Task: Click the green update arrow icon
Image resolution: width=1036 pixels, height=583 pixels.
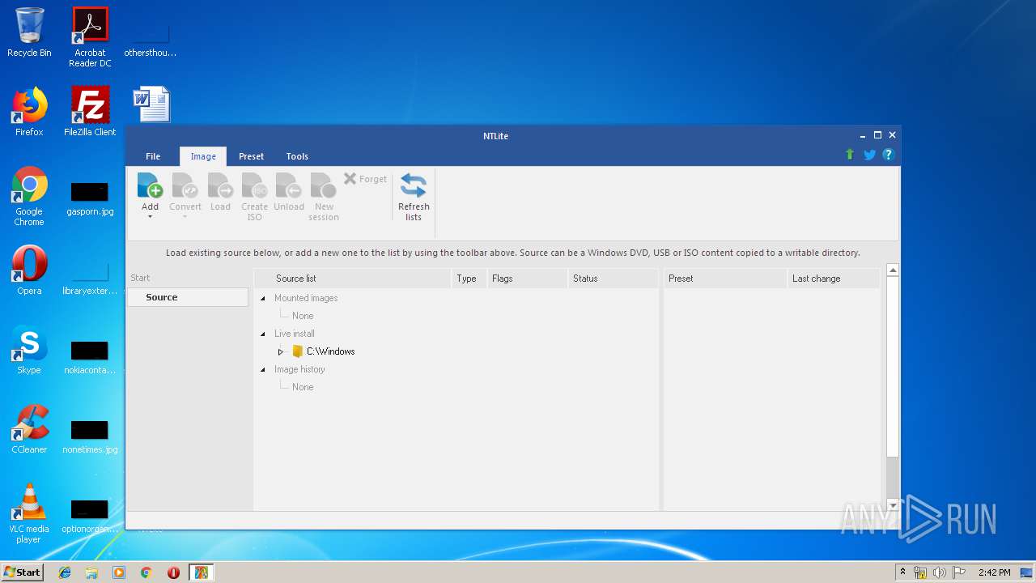Action: (x=850, y=155)
